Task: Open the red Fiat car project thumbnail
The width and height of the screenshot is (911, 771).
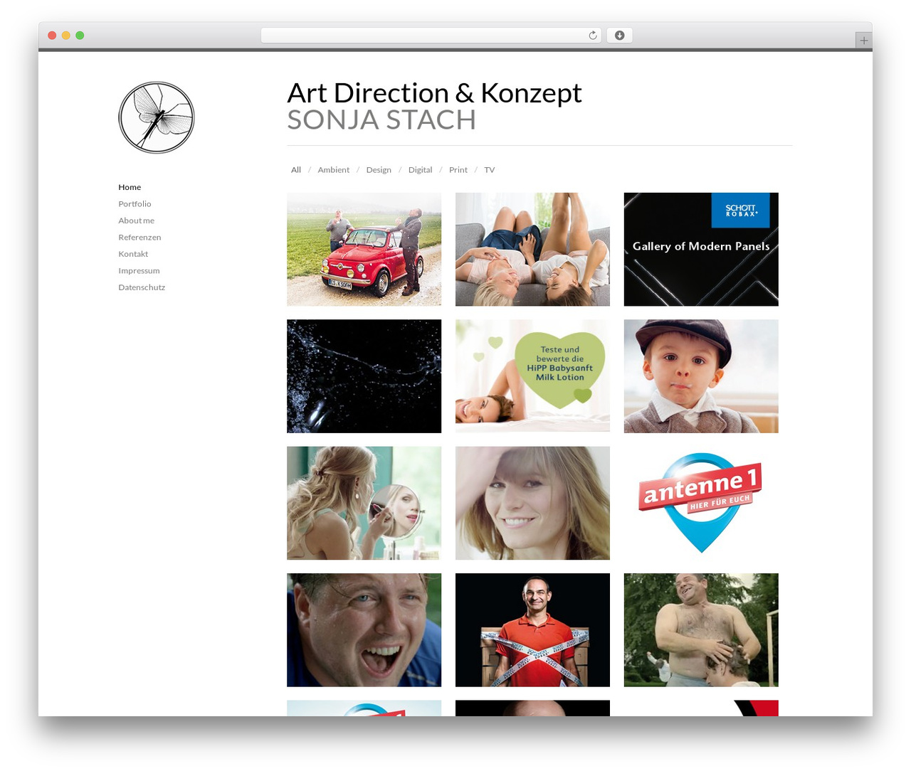Action: [x=364, y=250]
